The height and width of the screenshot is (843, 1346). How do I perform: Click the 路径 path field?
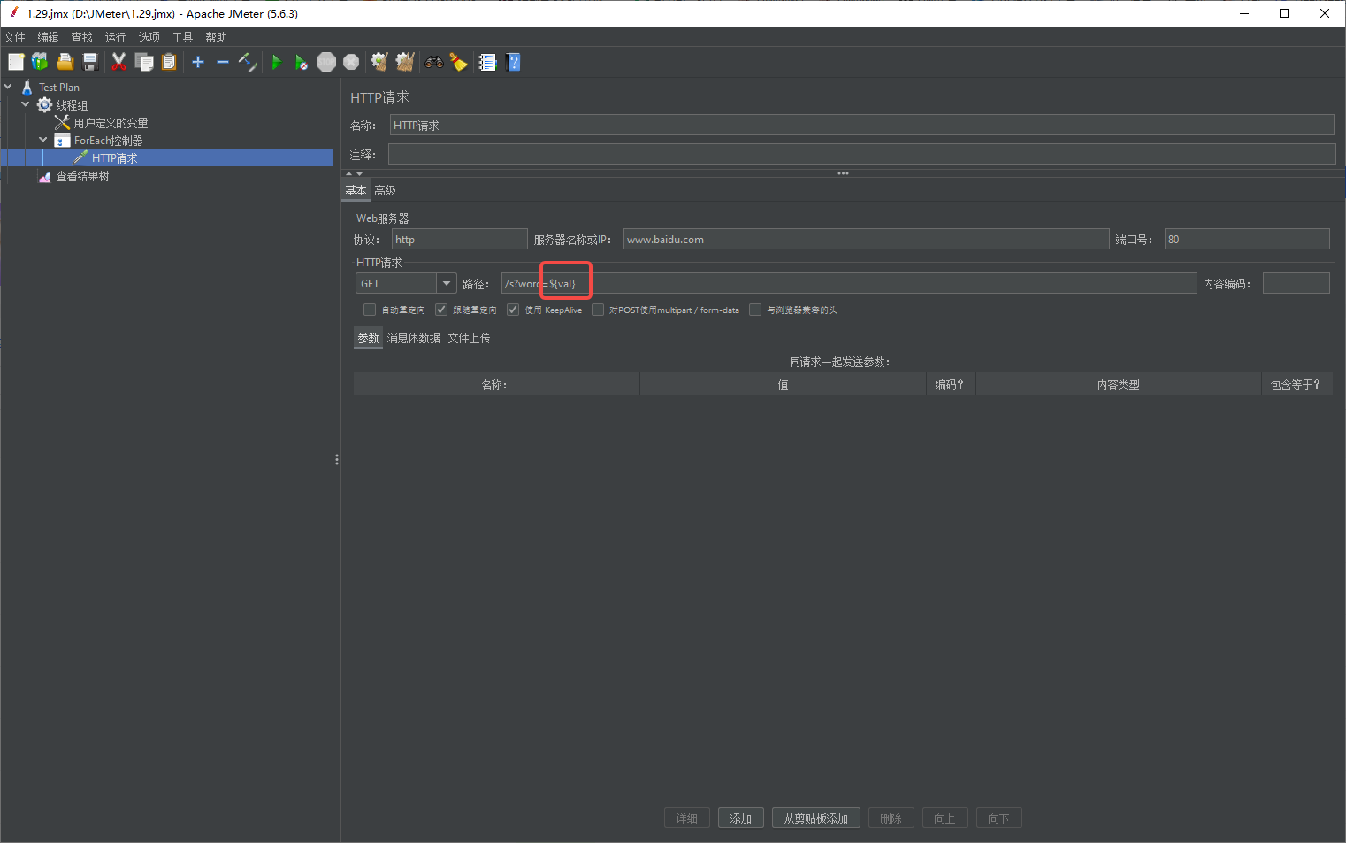click(x=849, y=283)
